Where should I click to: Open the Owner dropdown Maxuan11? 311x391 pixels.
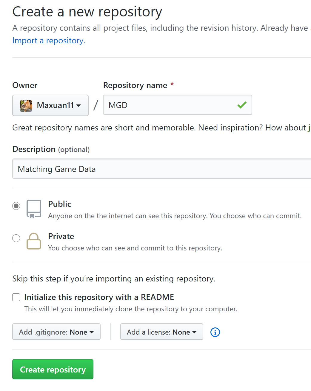point(50,105)
